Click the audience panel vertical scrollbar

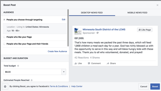tap(68, 28)
